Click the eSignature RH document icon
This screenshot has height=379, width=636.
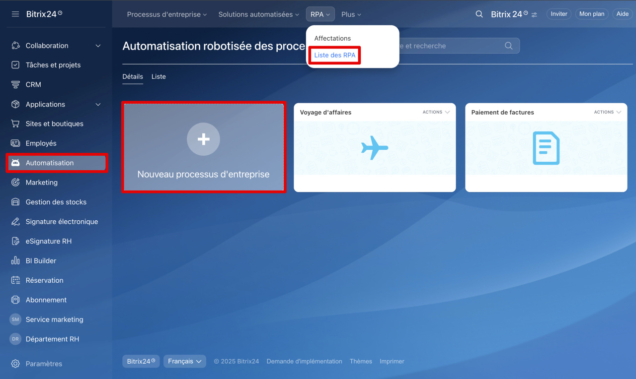pyautogui.click(x=15, y=241)
